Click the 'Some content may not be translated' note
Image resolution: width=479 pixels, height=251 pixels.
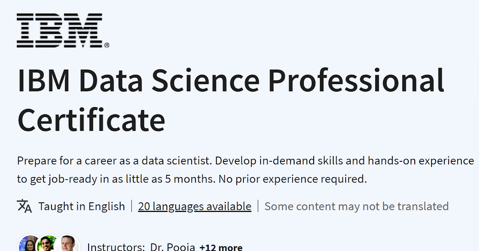(x=356, y=206)
